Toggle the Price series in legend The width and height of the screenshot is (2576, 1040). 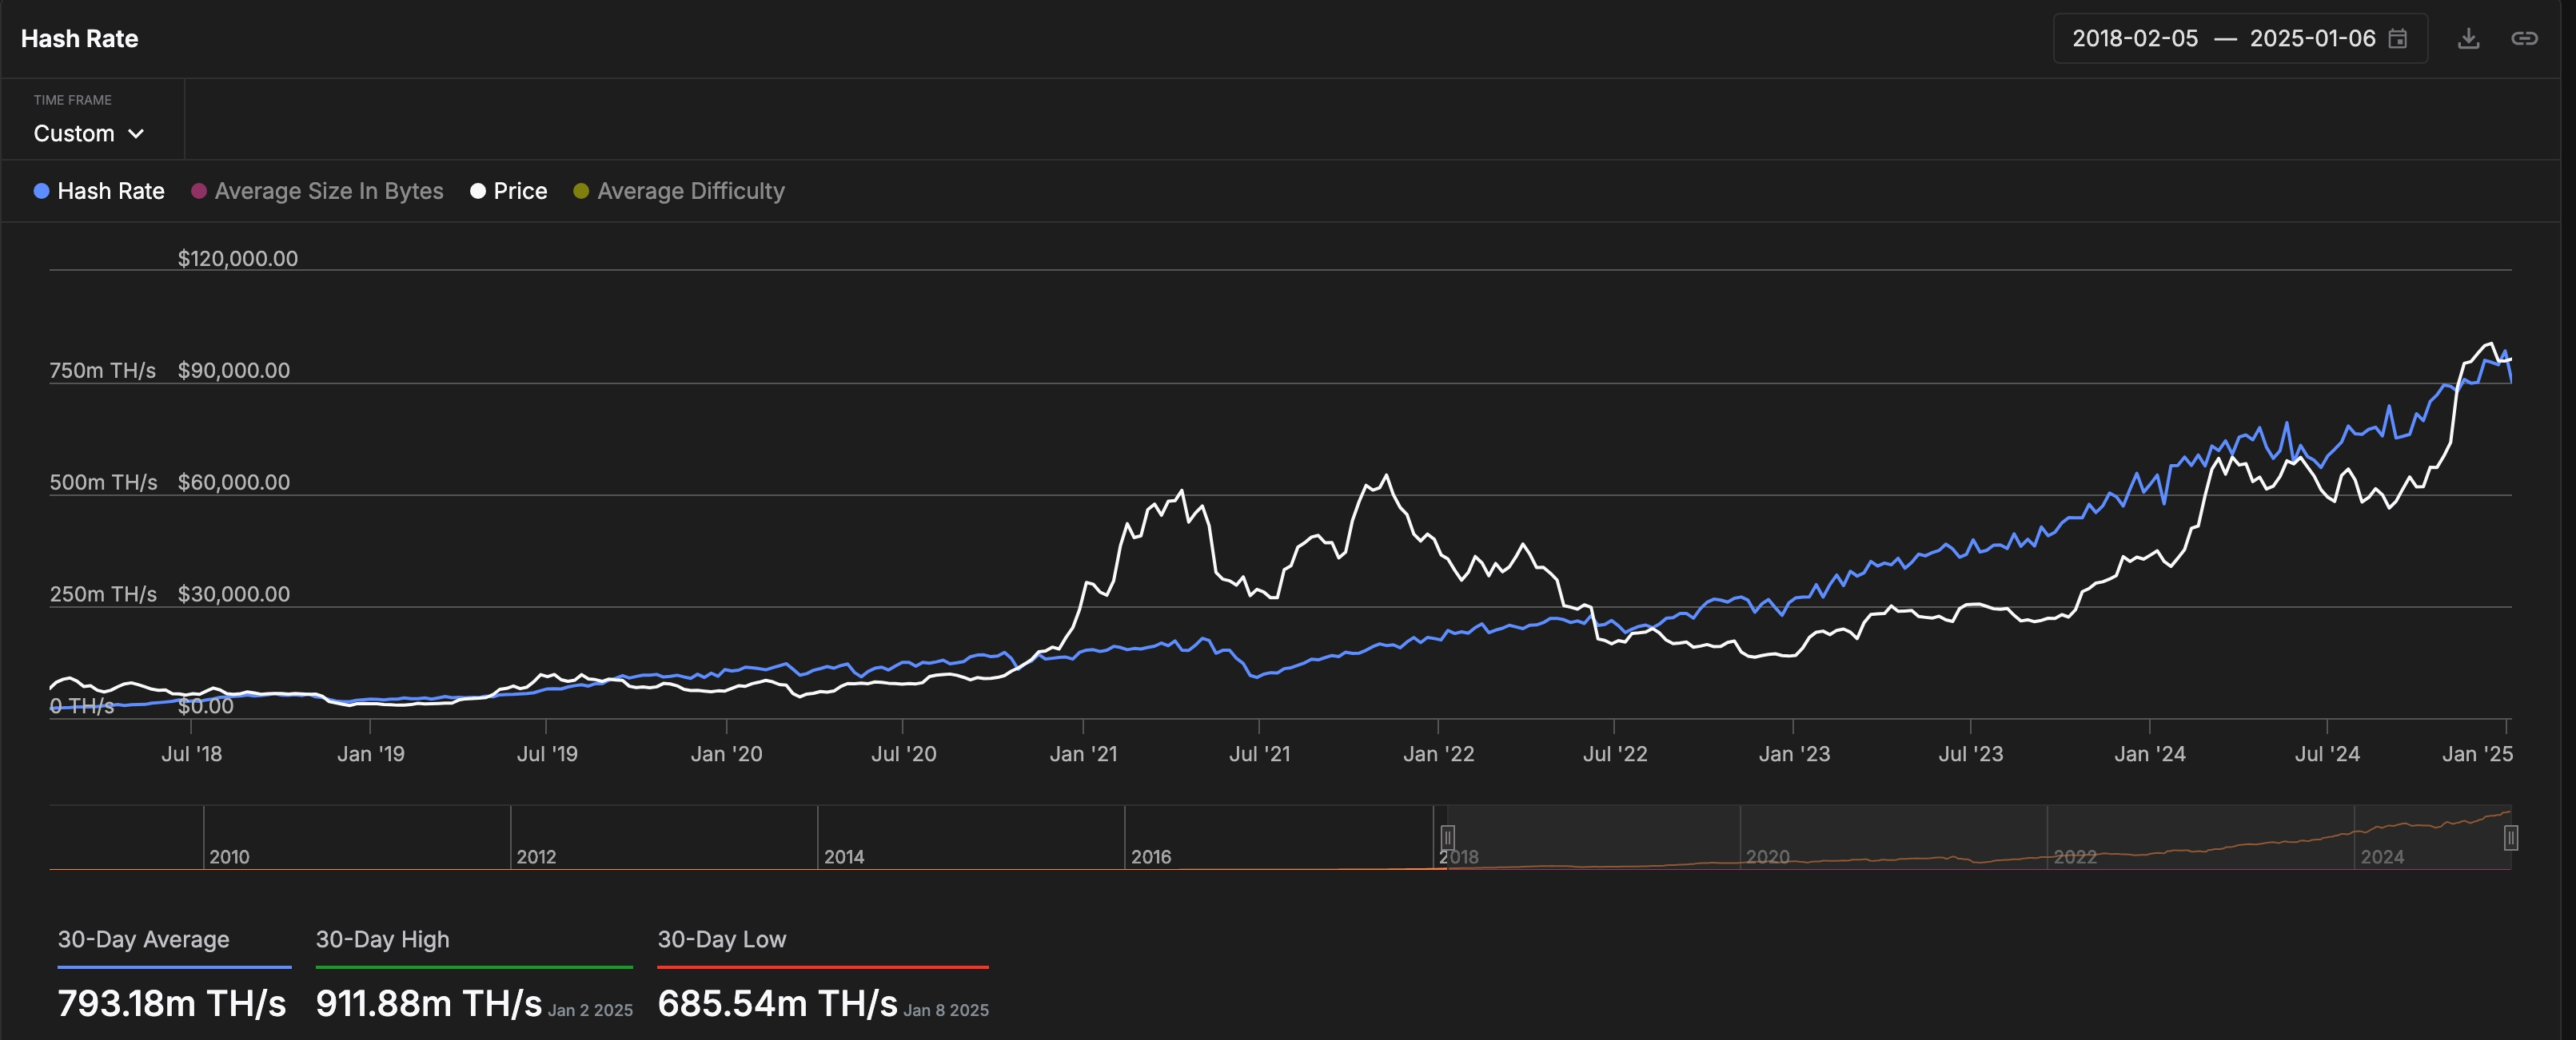coord(509,191)
